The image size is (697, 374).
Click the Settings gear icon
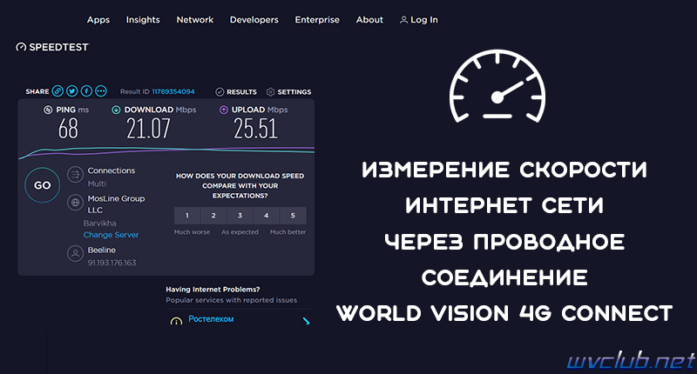click(x=270, y=92)
